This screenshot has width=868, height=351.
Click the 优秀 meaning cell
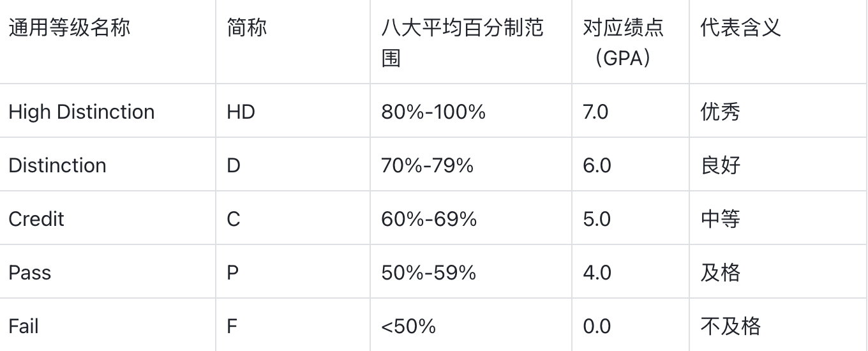(720, 112)
